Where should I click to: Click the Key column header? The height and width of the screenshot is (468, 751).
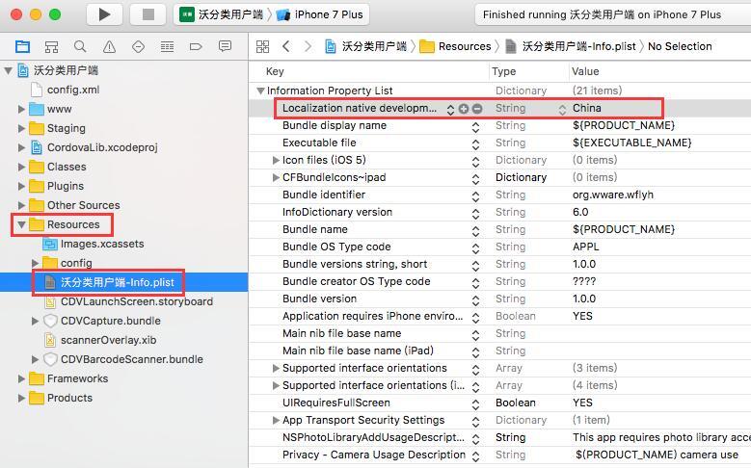pos(275,71)
